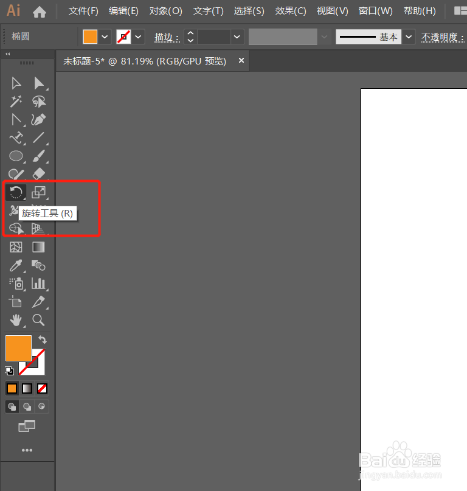This screenshot has height=491, width=467.
Task: Open 帮助(H) menu
Action: 420,12
